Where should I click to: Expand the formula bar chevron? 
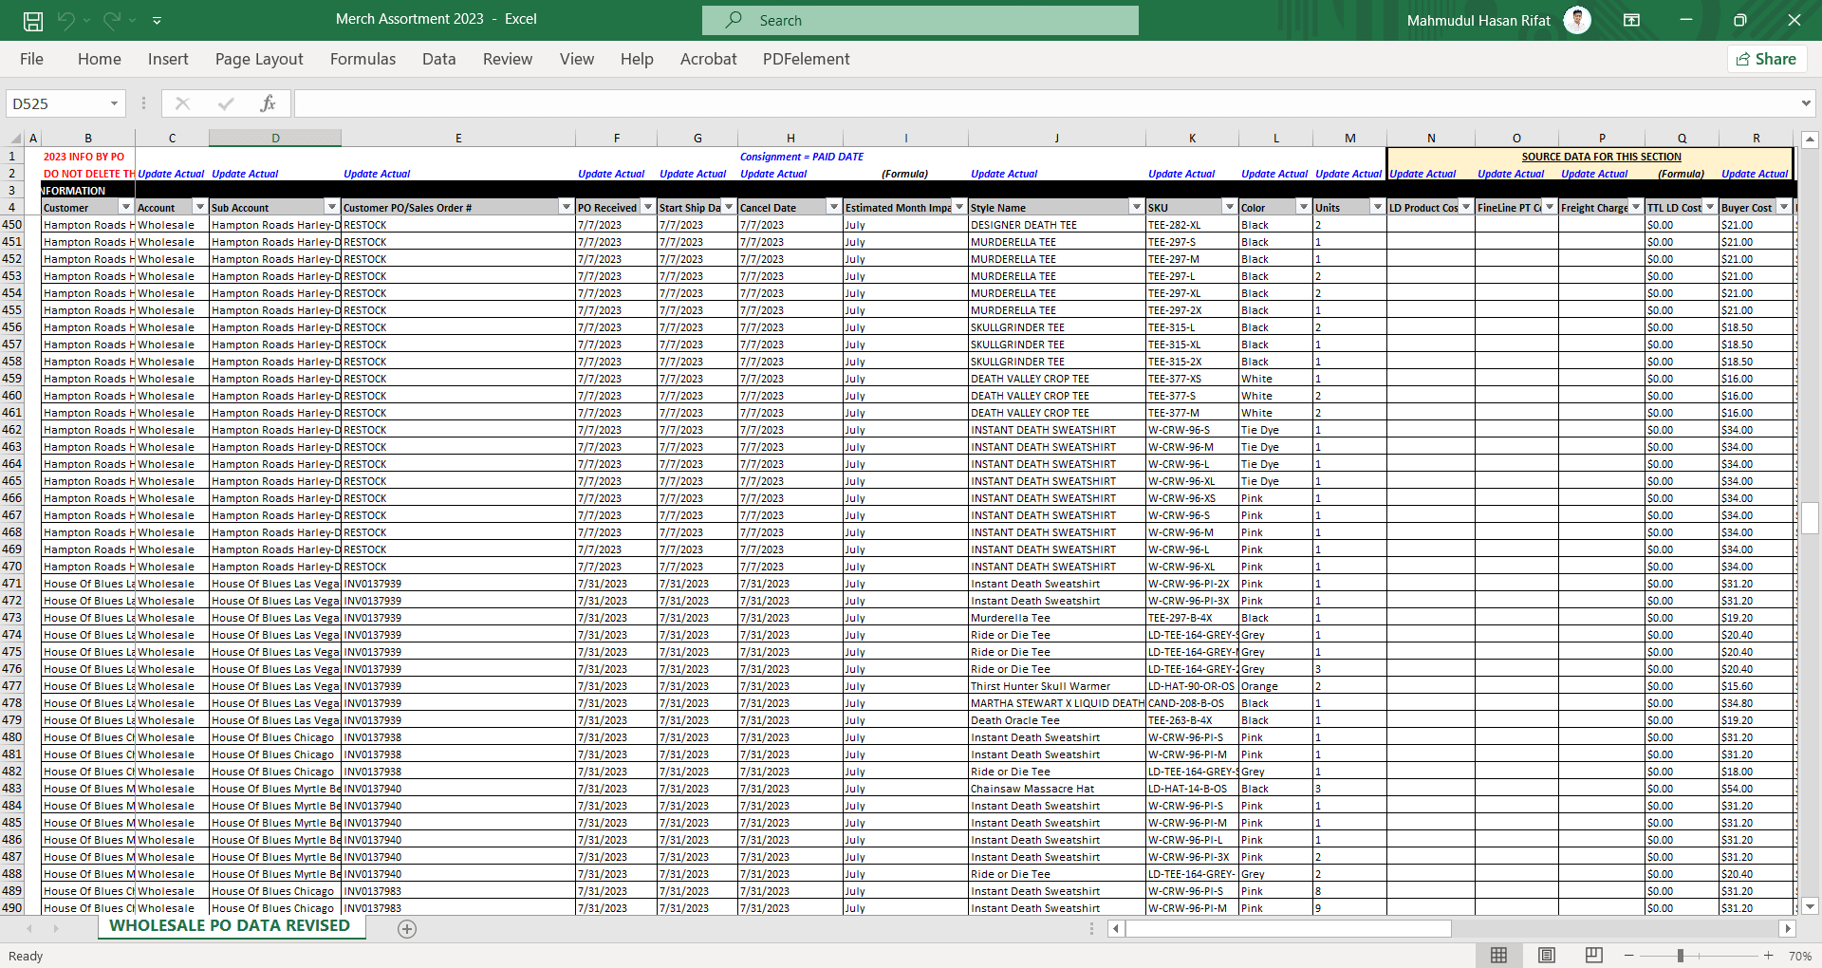[1805, 103]
